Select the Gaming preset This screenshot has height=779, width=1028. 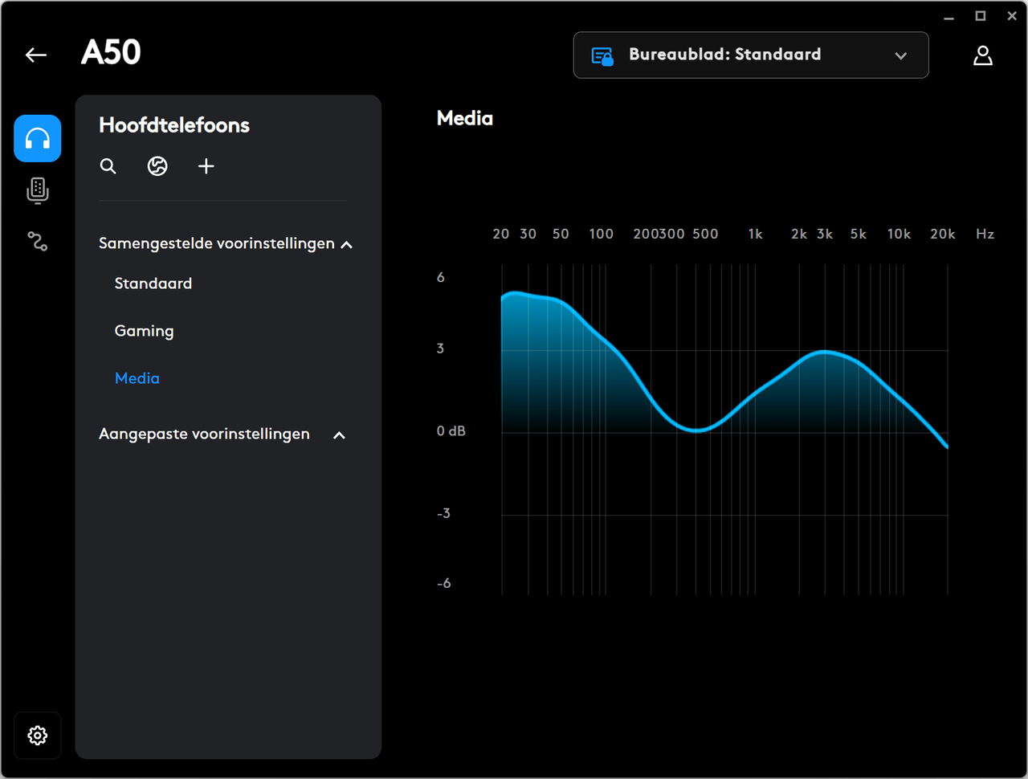(145, 331)
